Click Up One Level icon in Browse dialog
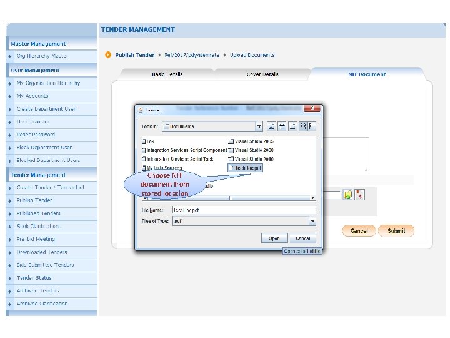The image size is (450, 338). tap(271, 126)
